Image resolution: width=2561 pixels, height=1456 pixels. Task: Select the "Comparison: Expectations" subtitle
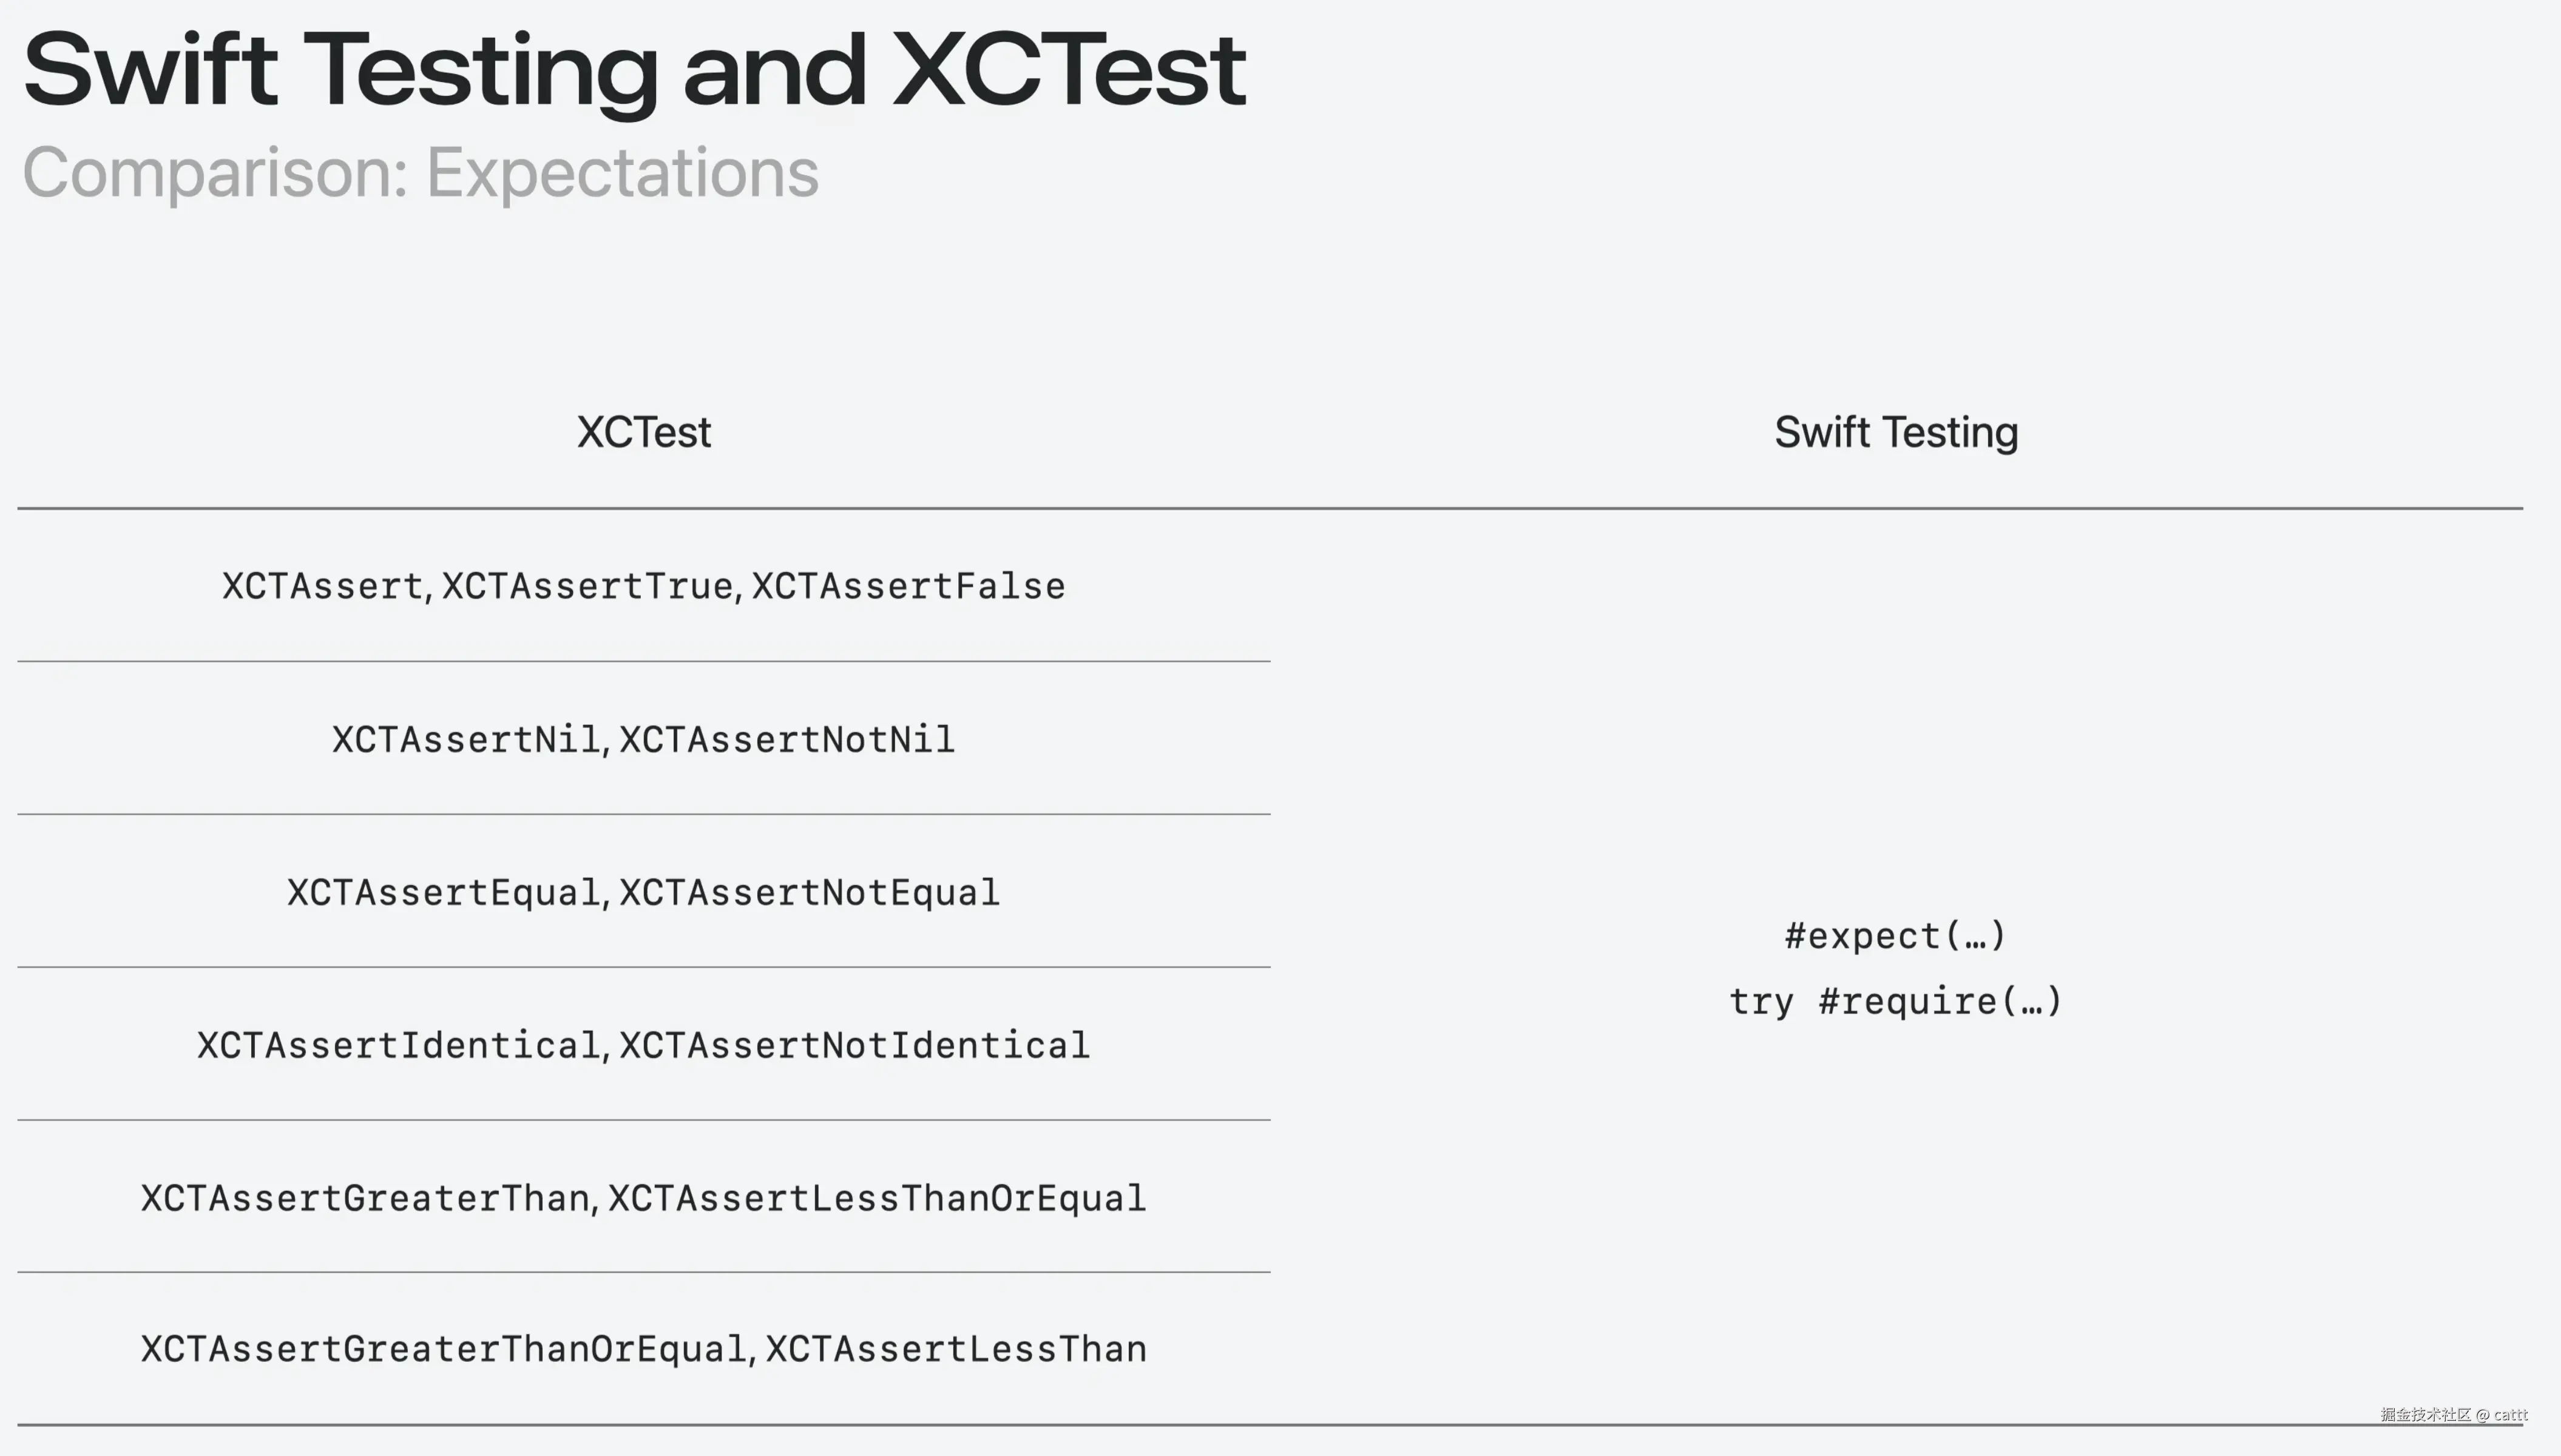click(420, 173)
